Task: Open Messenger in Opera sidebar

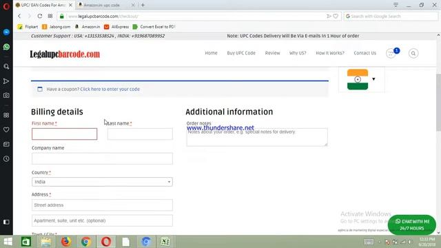Action: [x=6, y=32]
